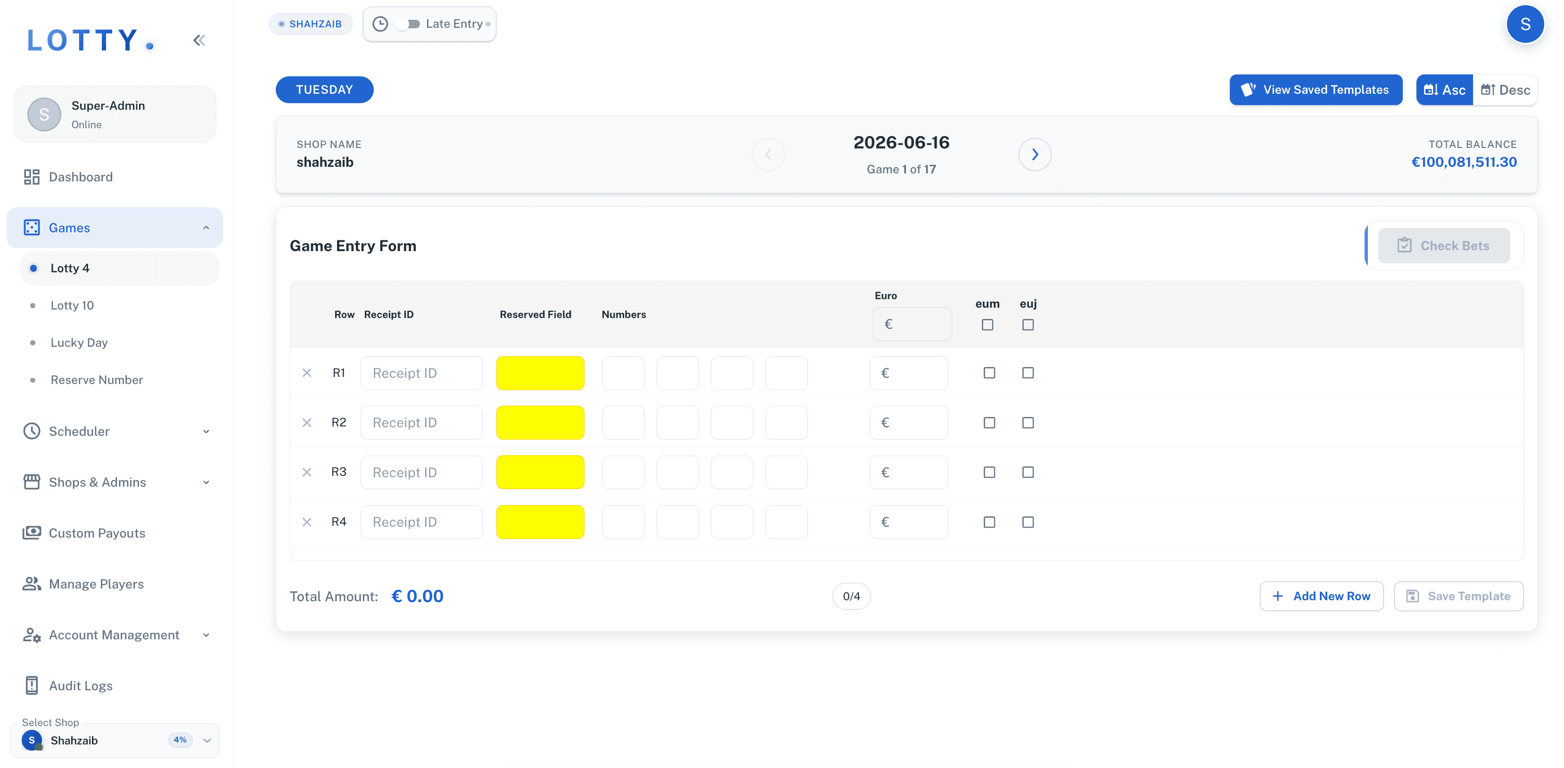Click the Account Management user-gear icon
This screenshot has width=1564, height=768.
click(x=32, y=635)
